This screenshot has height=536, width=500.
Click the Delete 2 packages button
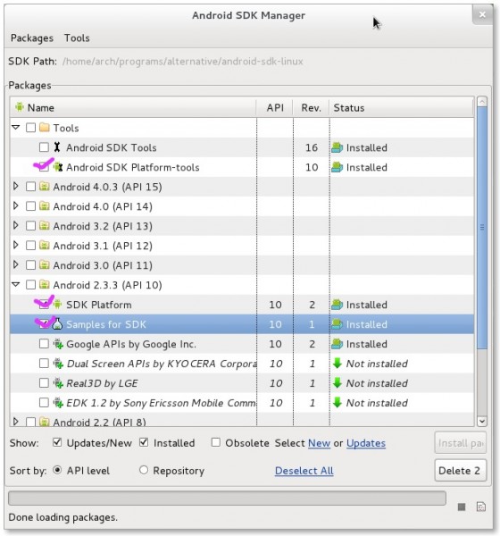coord(460,471)
